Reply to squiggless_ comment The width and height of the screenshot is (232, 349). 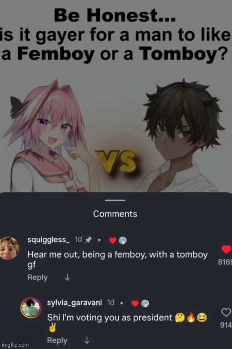pos(37,277)
